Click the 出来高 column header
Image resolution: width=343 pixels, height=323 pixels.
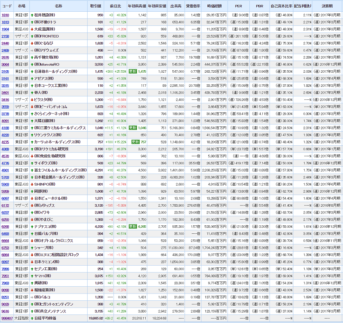(176, 6)
